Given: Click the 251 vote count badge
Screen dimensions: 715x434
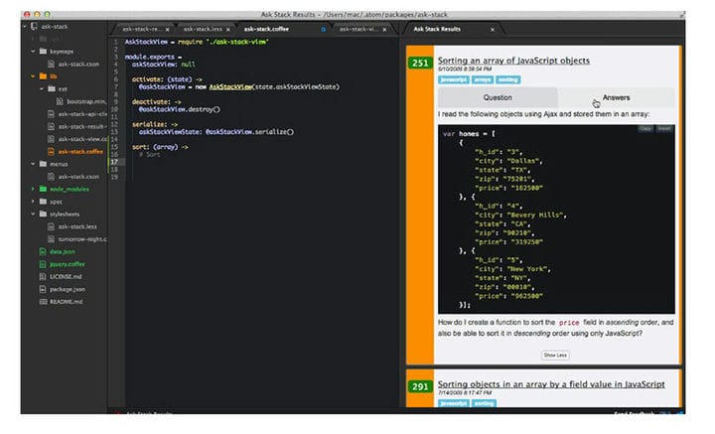Looking at the screenshot, I should coord(420,63).
